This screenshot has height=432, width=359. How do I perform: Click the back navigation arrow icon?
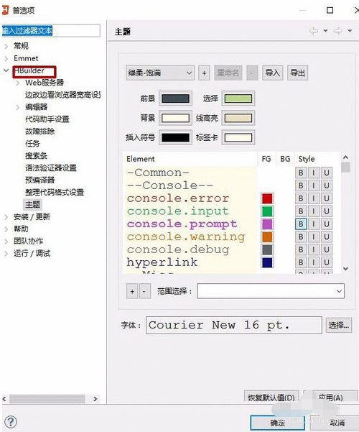tap(314, 31)
